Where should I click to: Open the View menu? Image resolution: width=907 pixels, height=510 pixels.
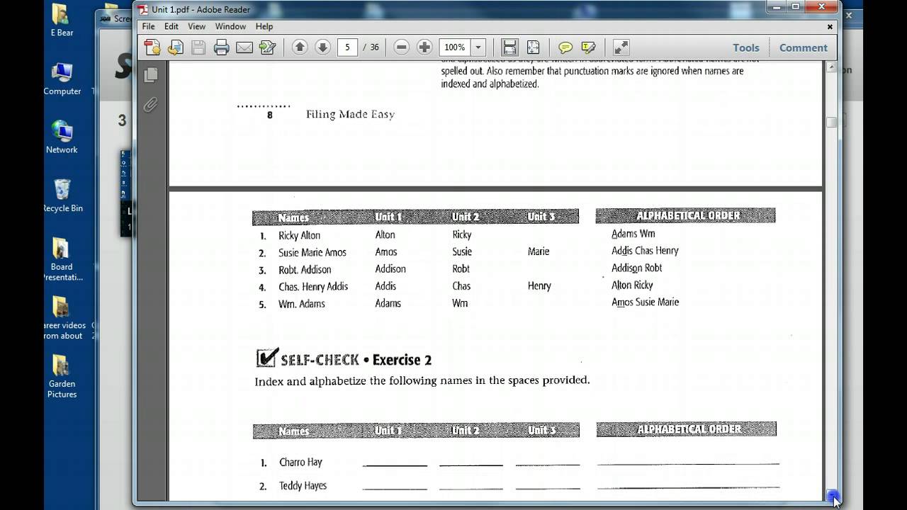click(x=196, y=26)
